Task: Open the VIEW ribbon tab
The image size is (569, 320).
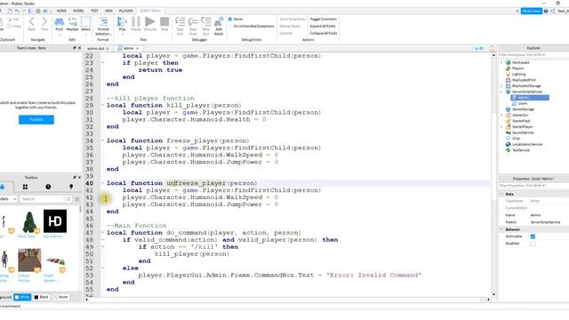Action: 108,11
